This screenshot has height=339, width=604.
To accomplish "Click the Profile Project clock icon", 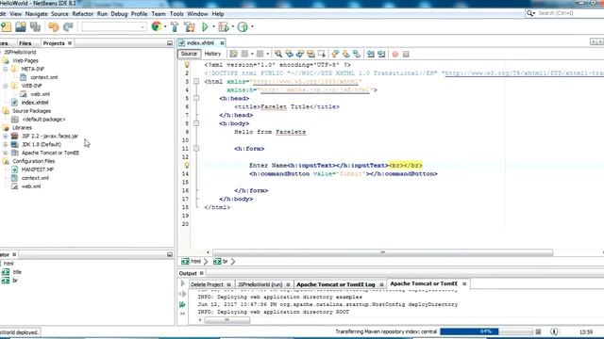I will click(243, 26).
